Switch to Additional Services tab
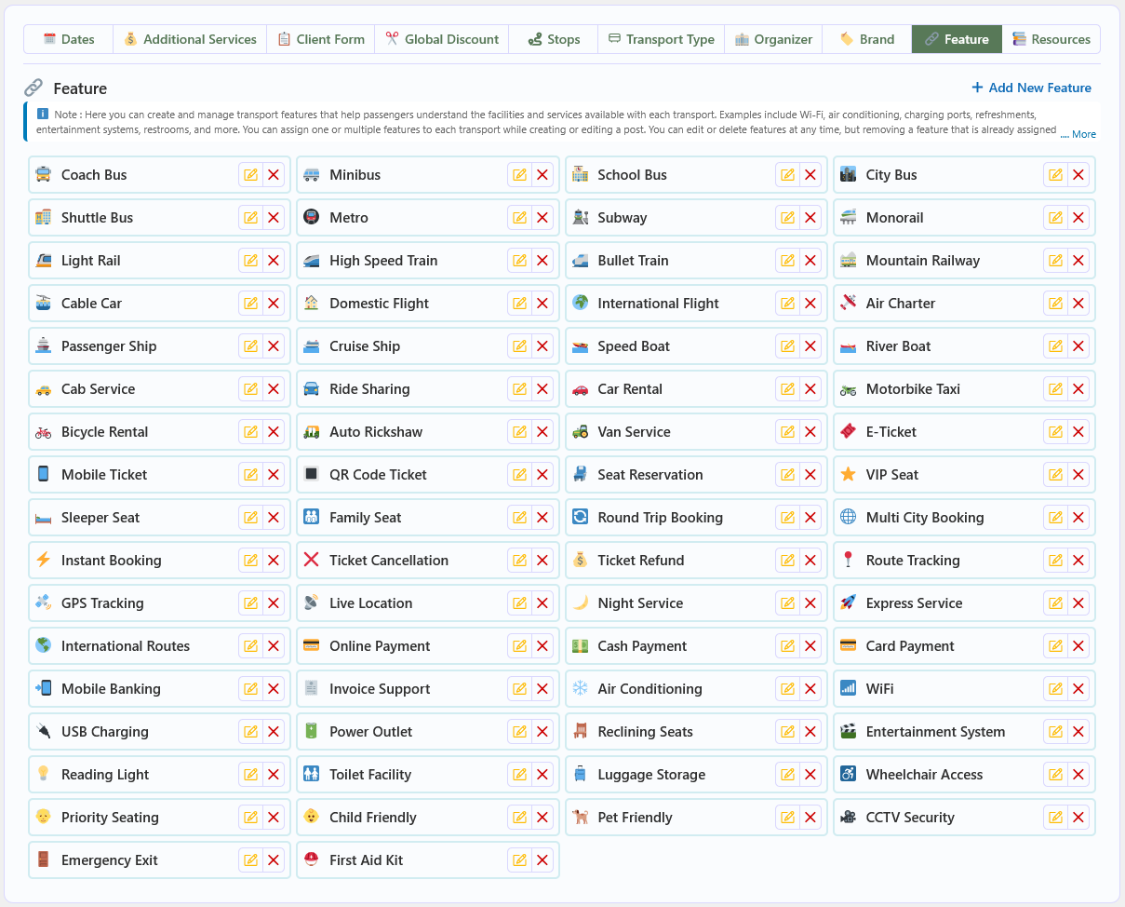 (x=190, y=39)
